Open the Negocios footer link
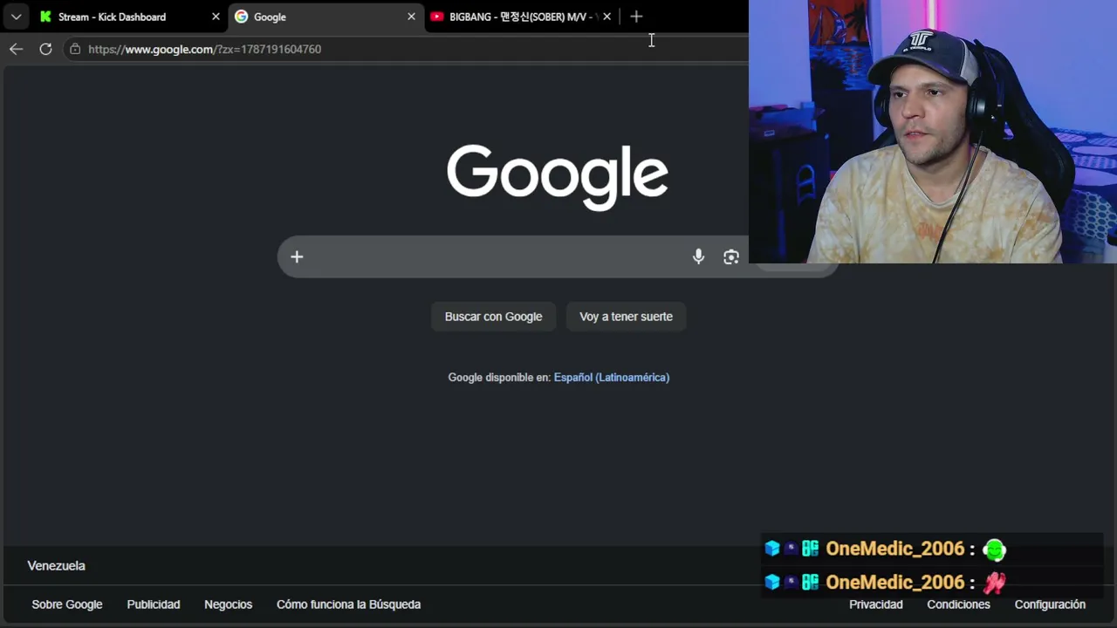The width and height of the screenshot is (1117, 628). pyautogui.click(x=229, y=604)
